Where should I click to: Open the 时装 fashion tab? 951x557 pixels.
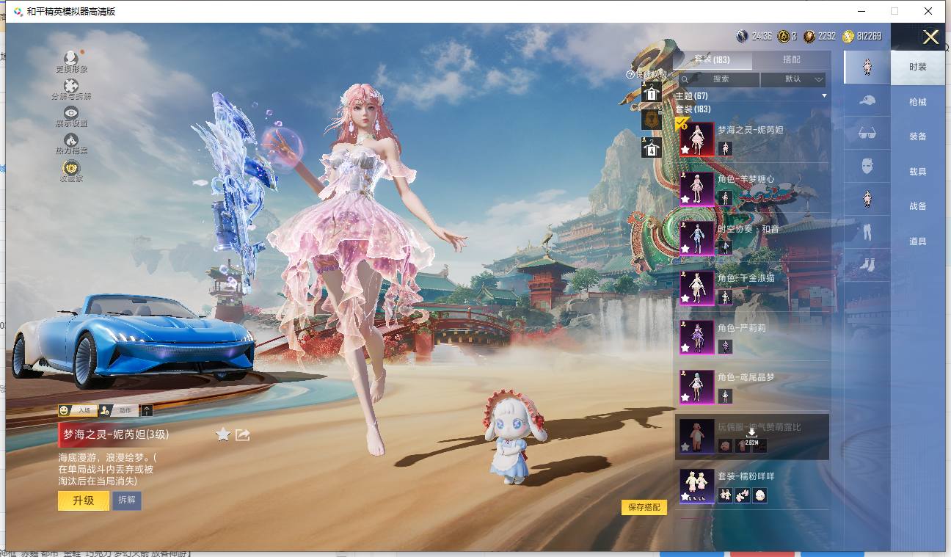[918, 67]
